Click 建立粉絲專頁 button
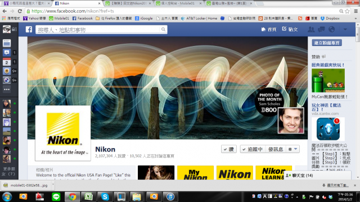360x202 pixels. point(327,43)
